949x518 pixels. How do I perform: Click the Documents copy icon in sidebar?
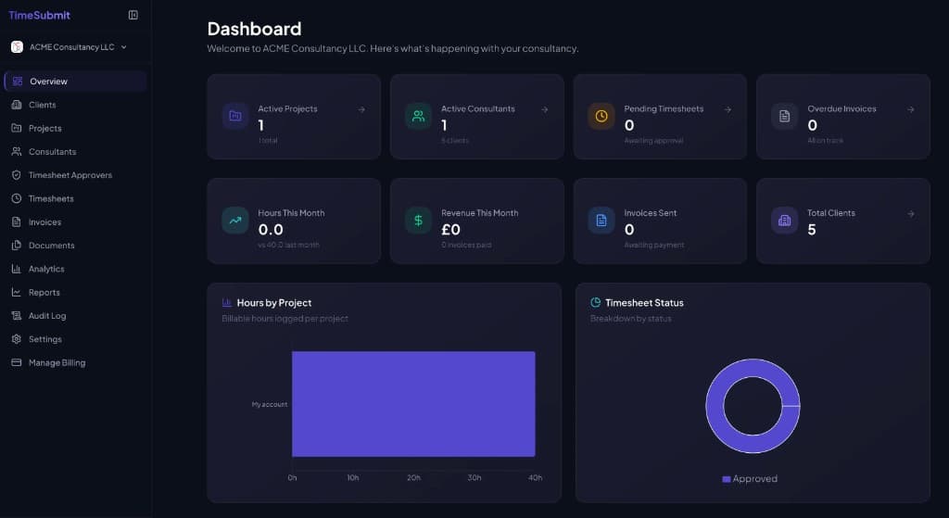pos(17,245)
